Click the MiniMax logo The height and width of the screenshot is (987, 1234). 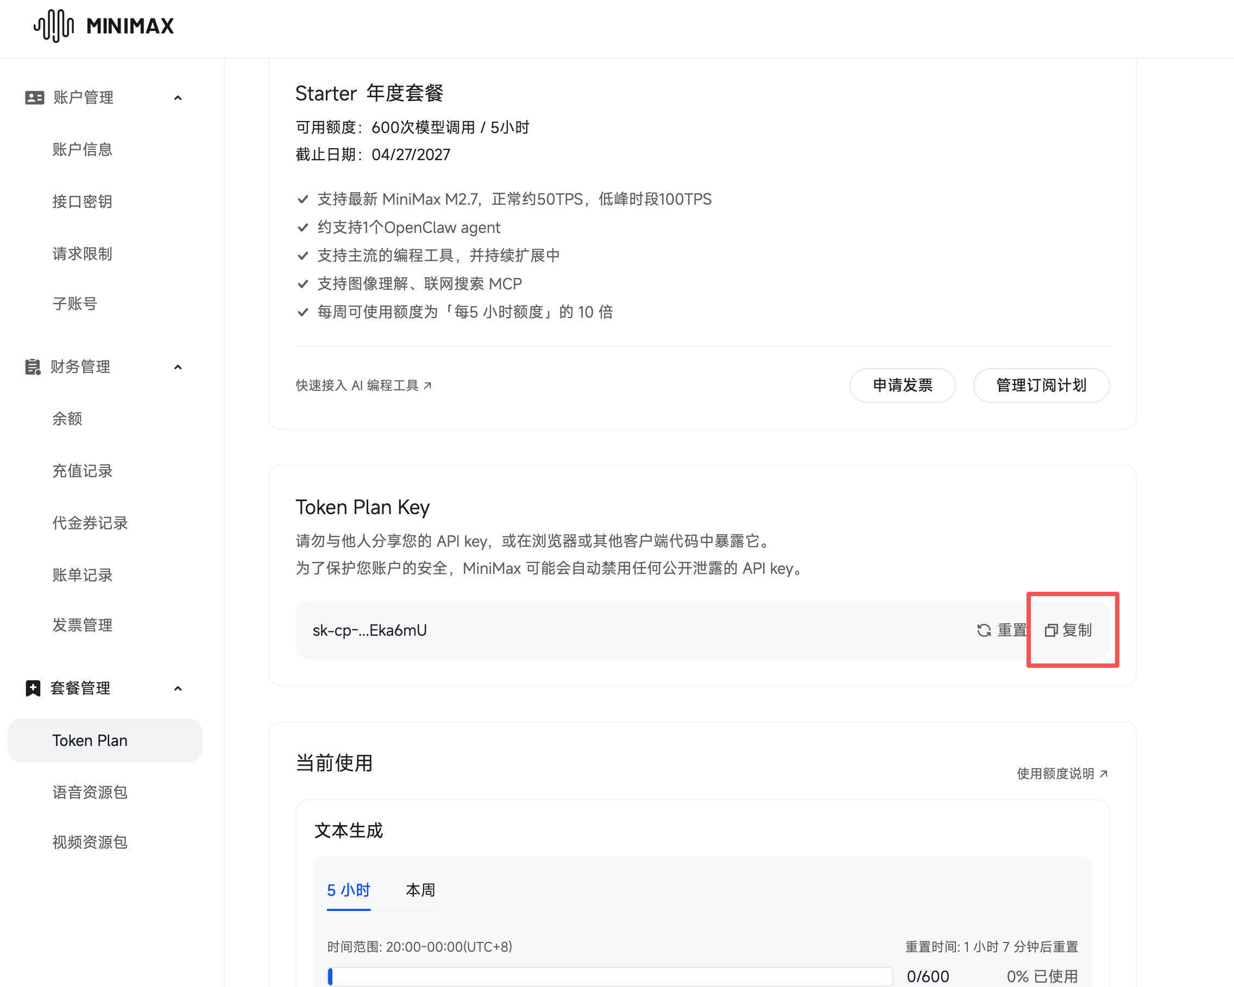pos(103,25)
